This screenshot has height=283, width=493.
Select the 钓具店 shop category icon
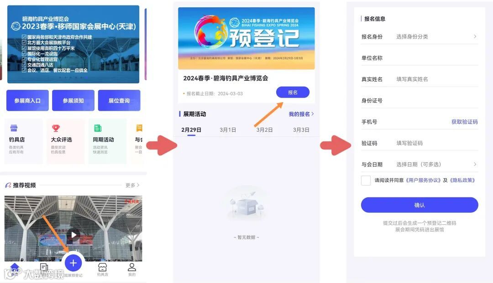point(14,128)
